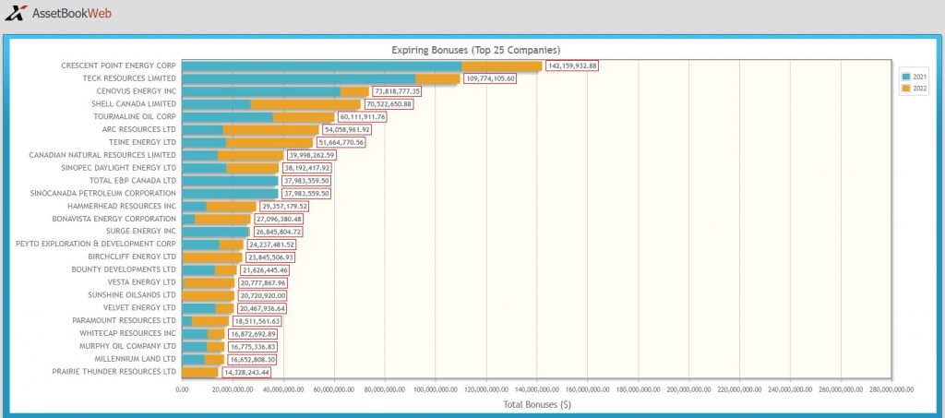This screenshot has width=945, height=418.
Task: Click the value label 21,626,445.46
Action: pyautogui.click(x=265, y=269)
